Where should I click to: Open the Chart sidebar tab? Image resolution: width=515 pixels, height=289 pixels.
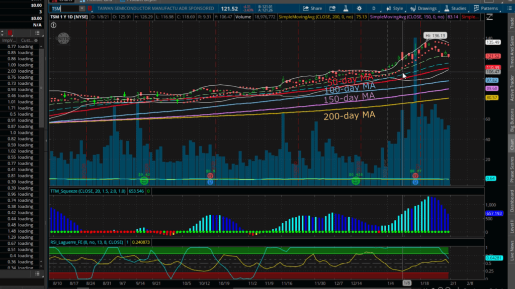click(x=511, y=144)
